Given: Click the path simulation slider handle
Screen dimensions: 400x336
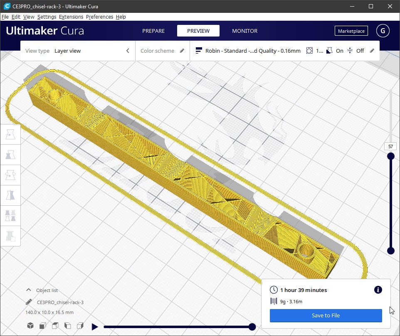Looking at the screenshot, I should pos(252,326).
